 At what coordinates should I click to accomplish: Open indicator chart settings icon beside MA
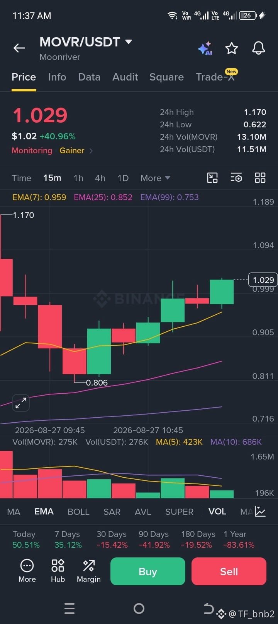click(x=260, y=512)
